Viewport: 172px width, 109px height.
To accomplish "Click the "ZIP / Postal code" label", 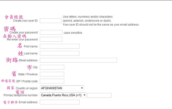I will point(27,81).
